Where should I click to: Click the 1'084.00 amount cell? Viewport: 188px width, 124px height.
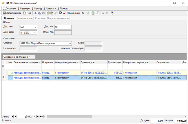pos(115,73)
